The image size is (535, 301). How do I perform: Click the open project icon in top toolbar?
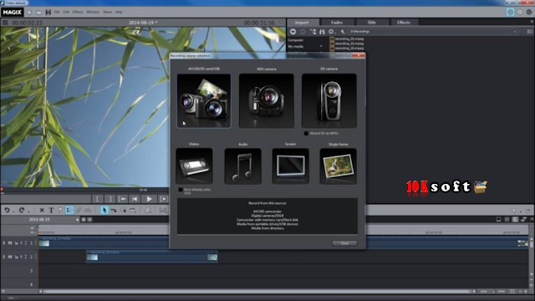(39, 13)
